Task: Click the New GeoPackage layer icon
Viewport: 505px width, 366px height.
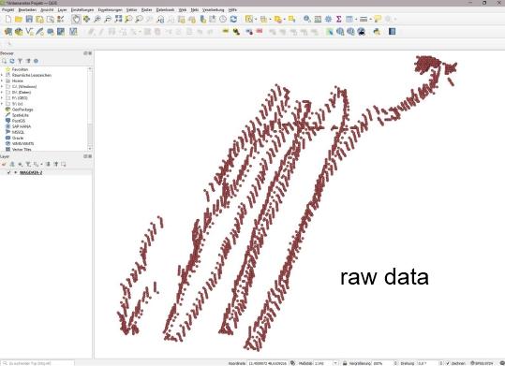Action: coord(19,32)
